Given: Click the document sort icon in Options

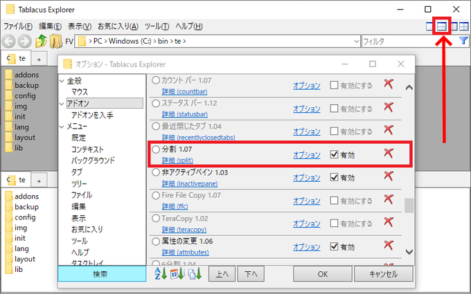Looking at the screenshot, I should [x=195, y=274].
